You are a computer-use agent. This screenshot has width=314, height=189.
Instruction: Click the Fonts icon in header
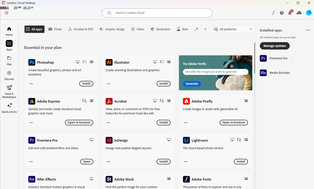(273, 13)
